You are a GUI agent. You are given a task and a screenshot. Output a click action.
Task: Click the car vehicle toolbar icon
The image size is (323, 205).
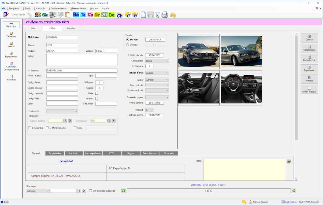click(45, 15)
